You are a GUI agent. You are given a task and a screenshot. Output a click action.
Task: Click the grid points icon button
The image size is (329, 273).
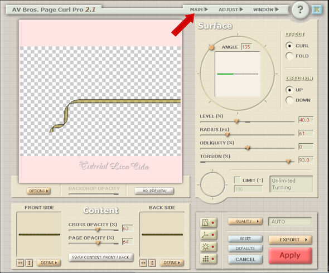208,259
